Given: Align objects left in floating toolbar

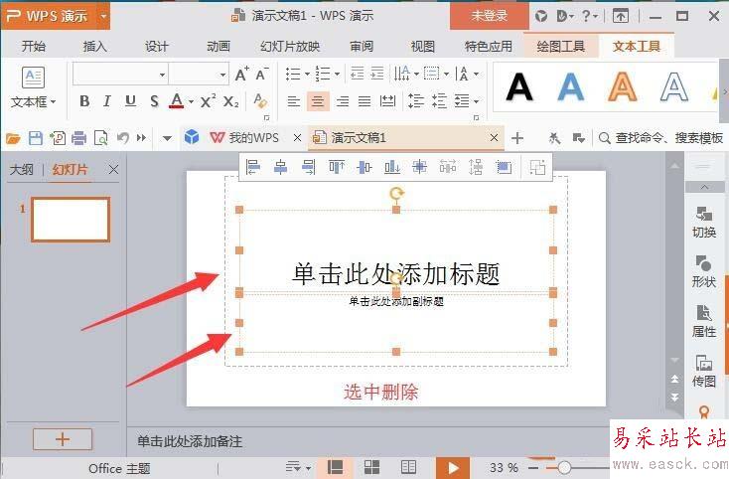Looking at the screenshot, I should click(x=253, y=167).
